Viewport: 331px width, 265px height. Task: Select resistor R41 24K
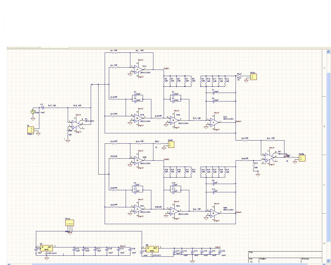(x=197, y=211)
